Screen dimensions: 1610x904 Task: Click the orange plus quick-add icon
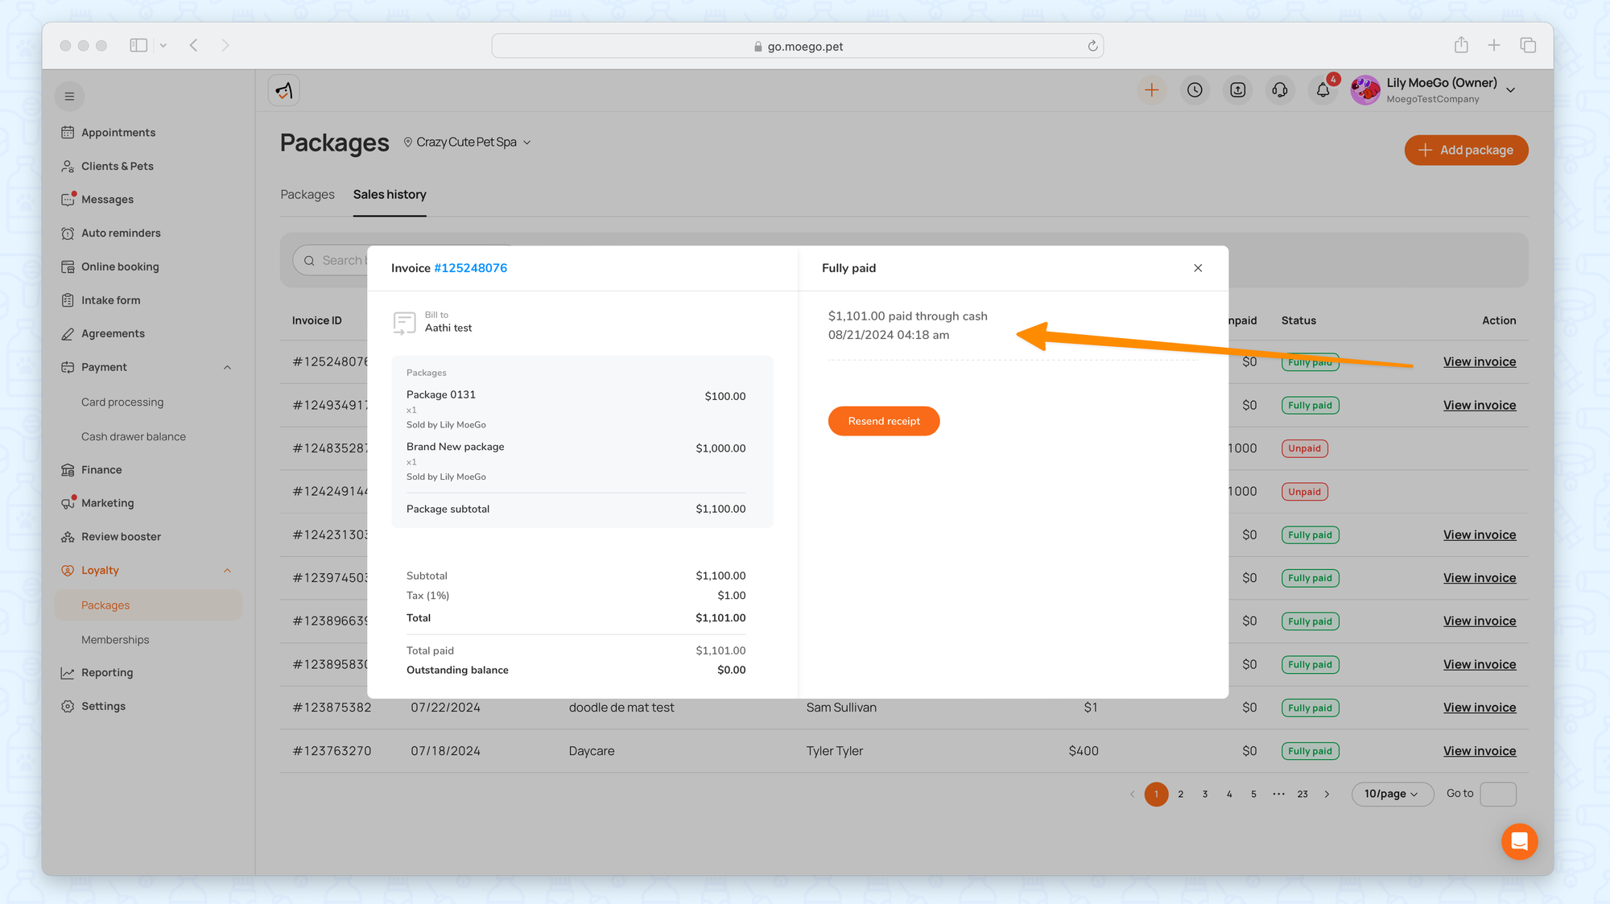tap(1152, 90)
